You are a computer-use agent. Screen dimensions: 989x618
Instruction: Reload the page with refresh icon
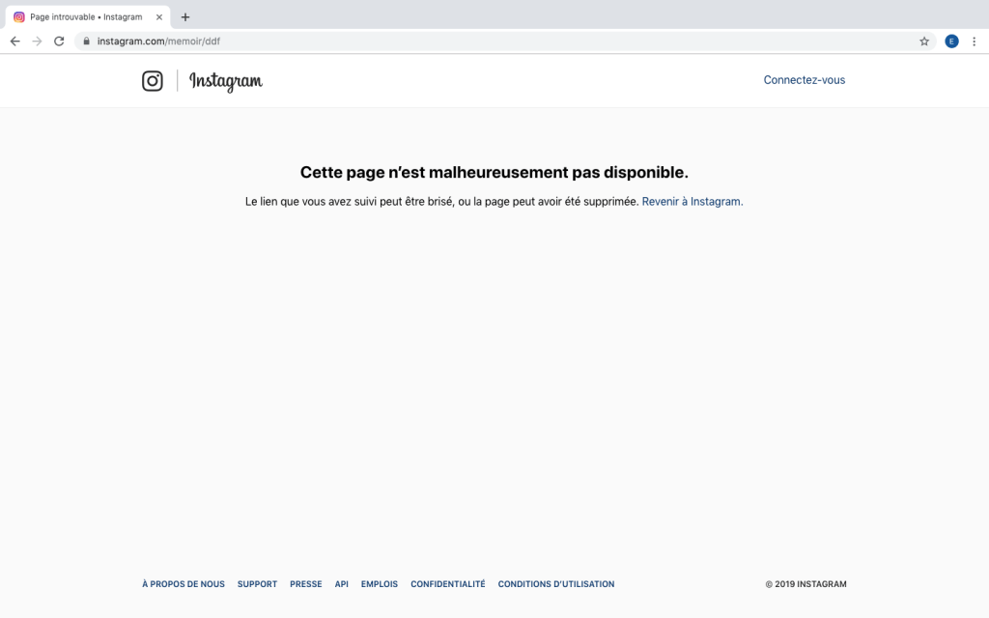(59, 42)
